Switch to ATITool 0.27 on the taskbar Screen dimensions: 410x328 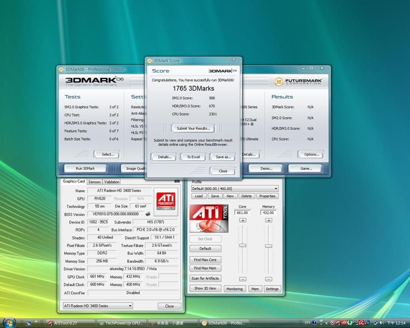[70, 323]
